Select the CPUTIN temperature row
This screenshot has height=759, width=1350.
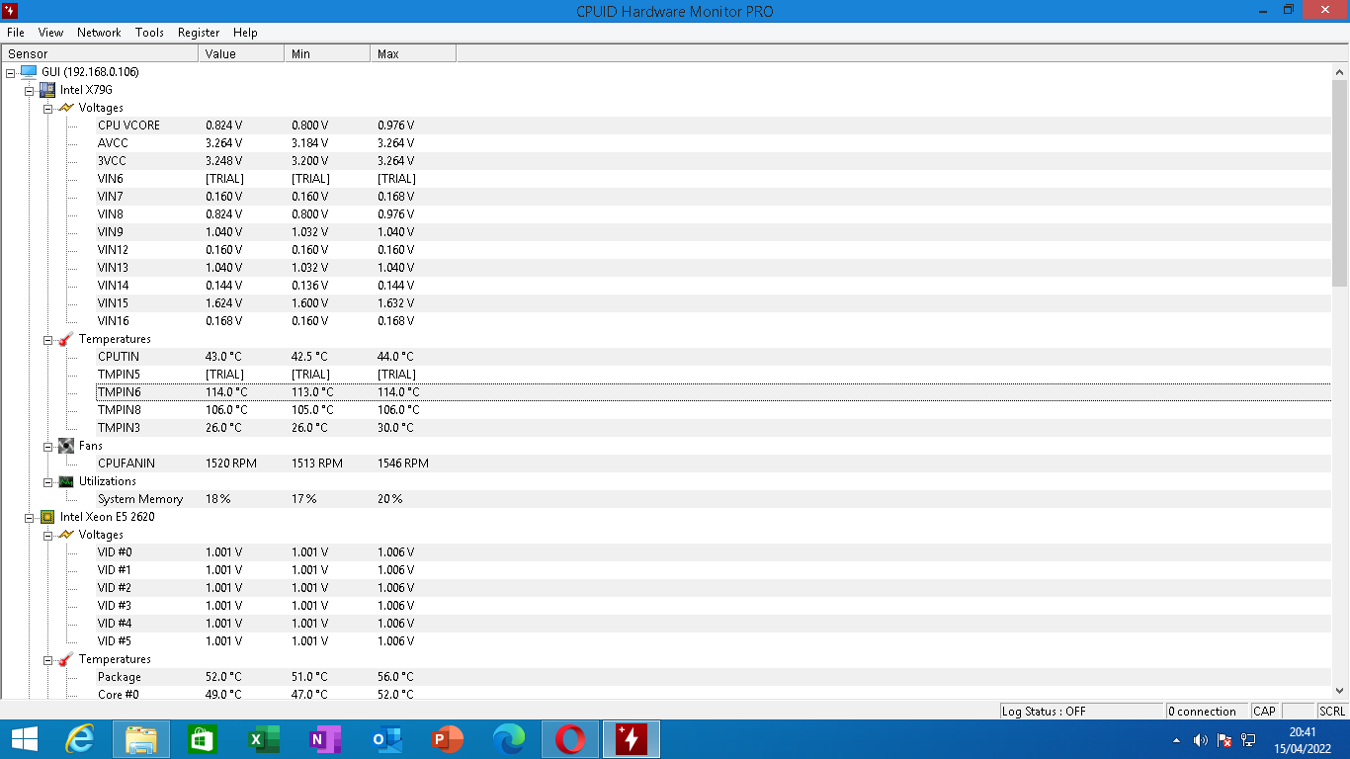click(714, 357)
